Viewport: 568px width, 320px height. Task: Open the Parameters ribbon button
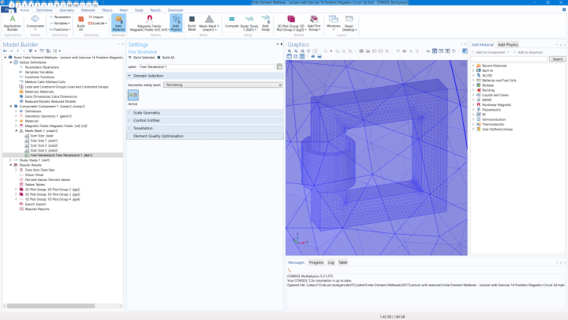point(61,17)
